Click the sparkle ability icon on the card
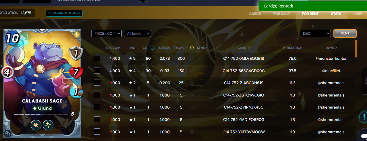Viewport: 367px width, 141px height. [x=48, y=125]
